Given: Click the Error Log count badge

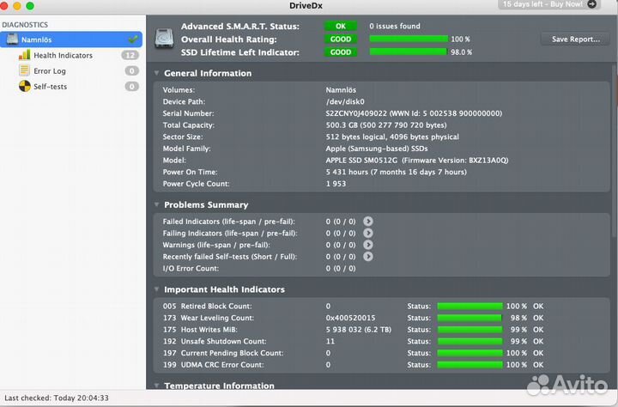Looking at the screenshot, I should [131, 71].
